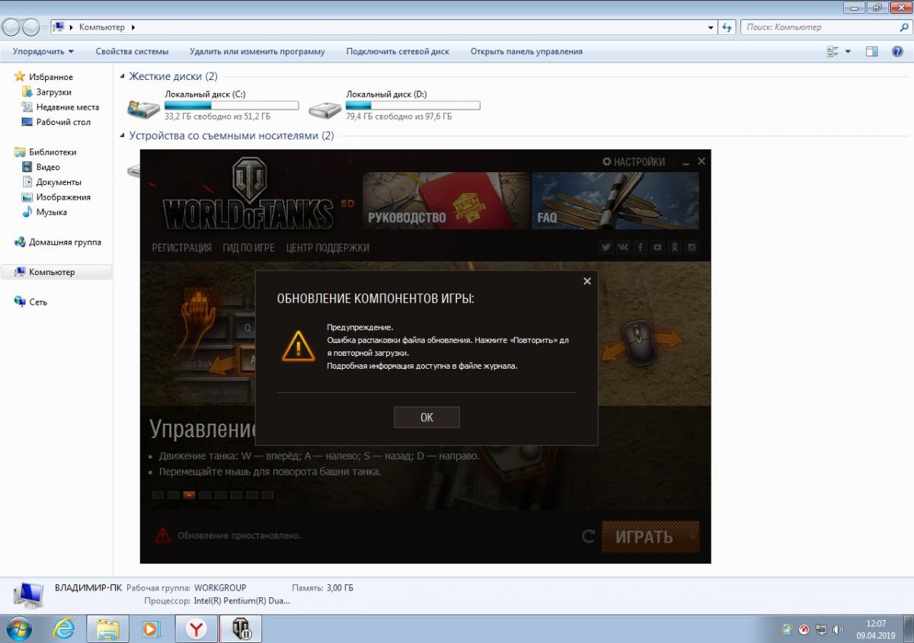Open Домашняя группа in navigation pane
914x643 pixels.
tap(65, 242)
